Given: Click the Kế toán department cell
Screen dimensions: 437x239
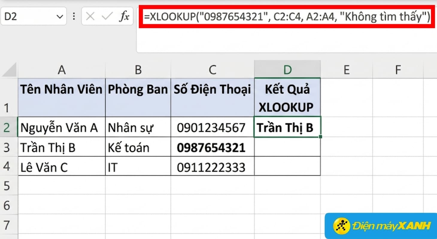Looking at the screenshot, I should 138,147.
